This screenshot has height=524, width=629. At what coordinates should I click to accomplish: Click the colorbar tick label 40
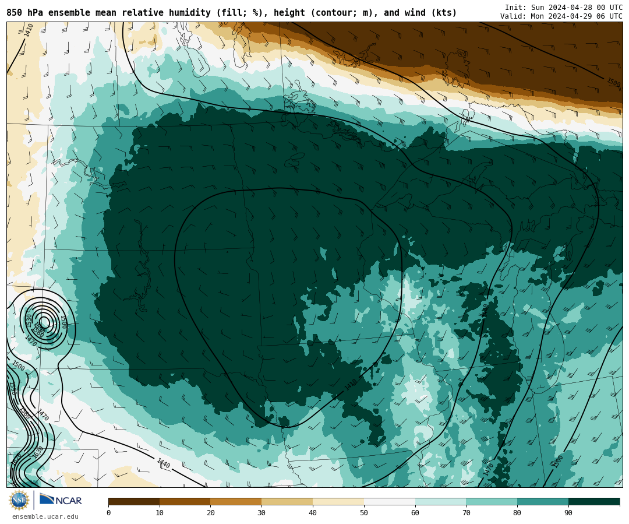click(x=313, y=513)
